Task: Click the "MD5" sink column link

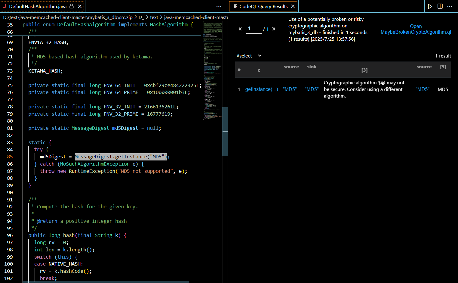Action: point(311,89)
